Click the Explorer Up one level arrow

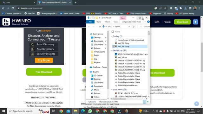click(100, 27)
